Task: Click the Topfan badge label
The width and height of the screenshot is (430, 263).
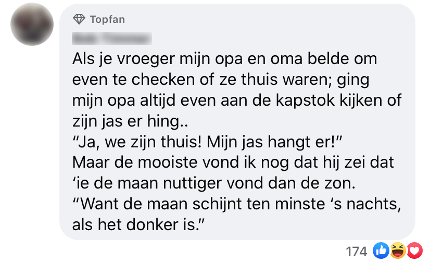Action: [107, 20]
